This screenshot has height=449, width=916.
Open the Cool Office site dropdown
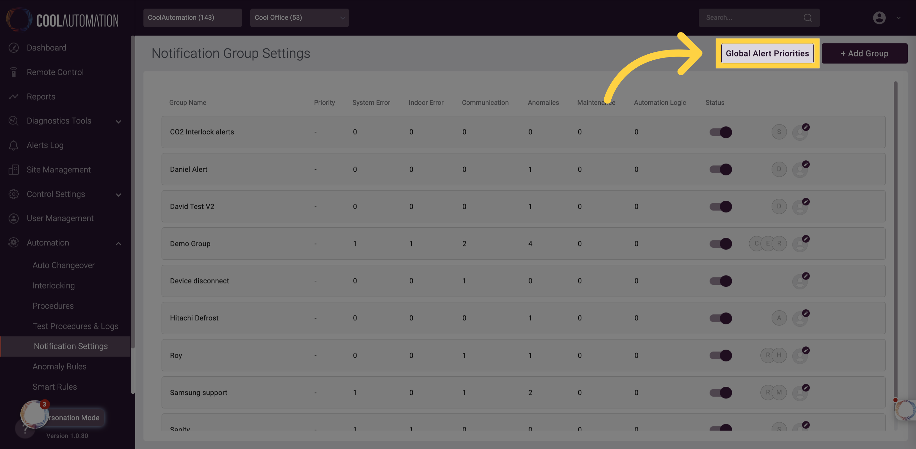click(299, 17)
